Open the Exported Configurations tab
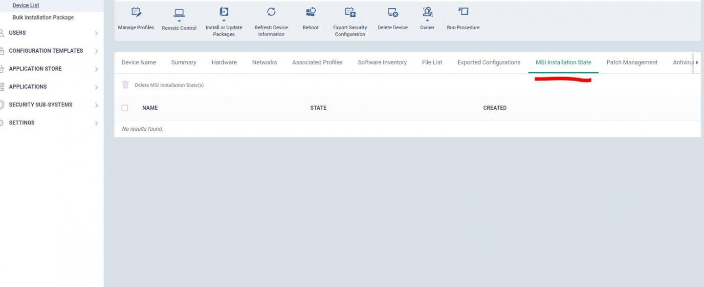The height and width of the screenshot is (287, 704). 489,62
